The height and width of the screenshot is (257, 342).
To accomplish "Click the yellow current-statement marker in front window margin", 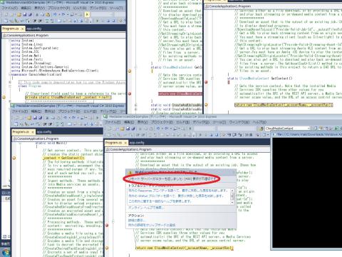I will pos(107,248).
